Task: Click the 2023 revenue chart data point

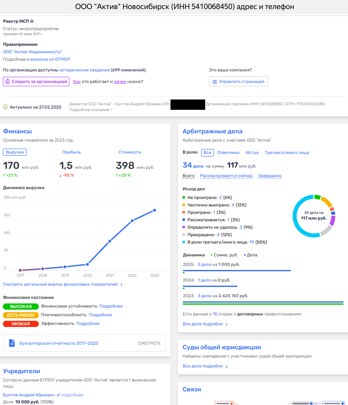Action: (x=154, y=210)
